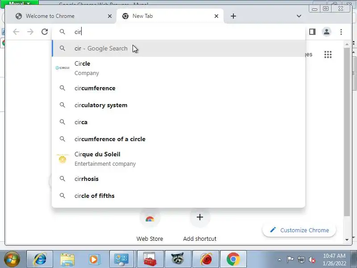Viewport: 357px width, 268px height.
Task: Open the Web Store shortcut
Action: pyautogui.click(x=149, y=225)
